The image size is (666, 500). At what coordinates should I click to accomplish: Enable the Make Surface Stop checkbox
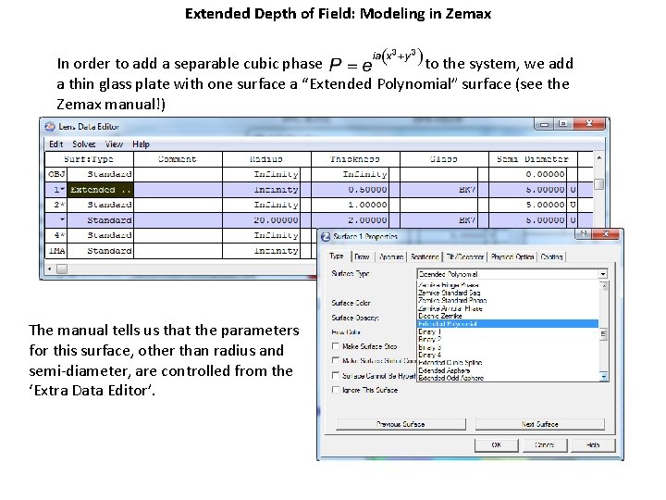click(336, 346)
